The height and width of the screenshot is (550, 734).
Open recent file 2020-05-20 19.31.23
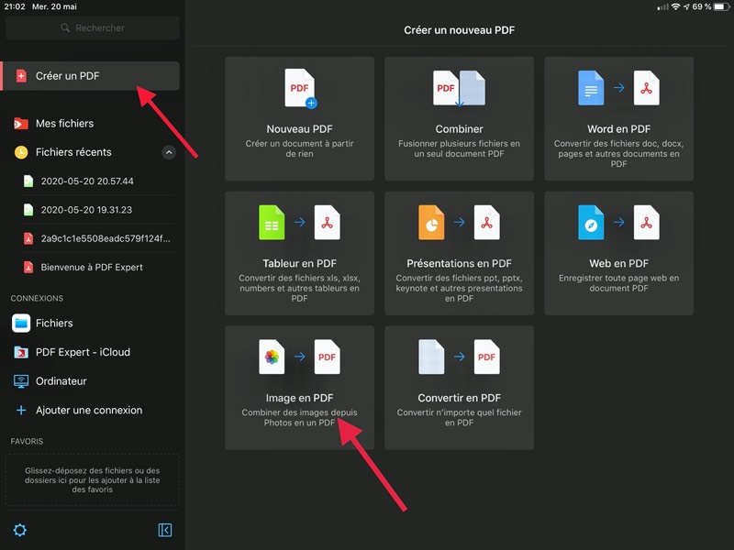(x=86, y=210)
